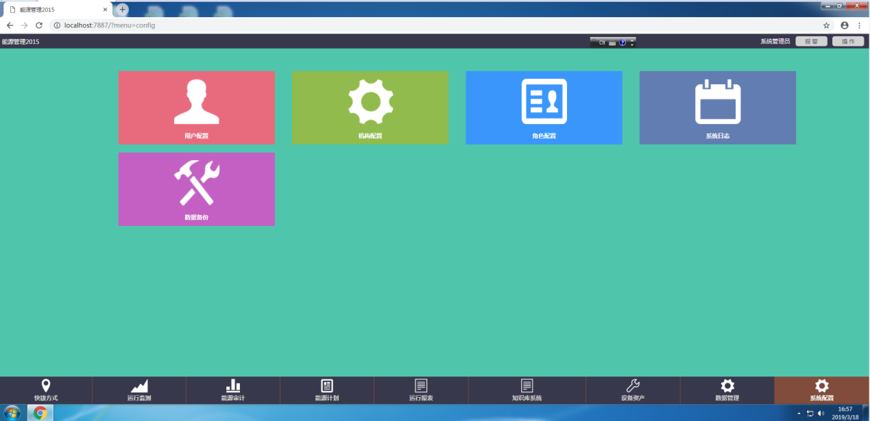Open 能源审计 energy audit in bottom bar
This screenshot has width=870, height=421.
(x=232, y=390)
